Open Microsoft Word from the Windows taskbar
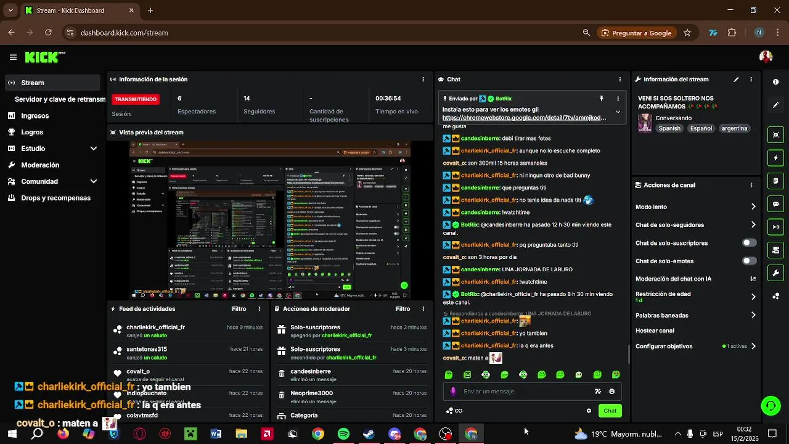This screenshot has width=789, height=444. coord(216,434)
